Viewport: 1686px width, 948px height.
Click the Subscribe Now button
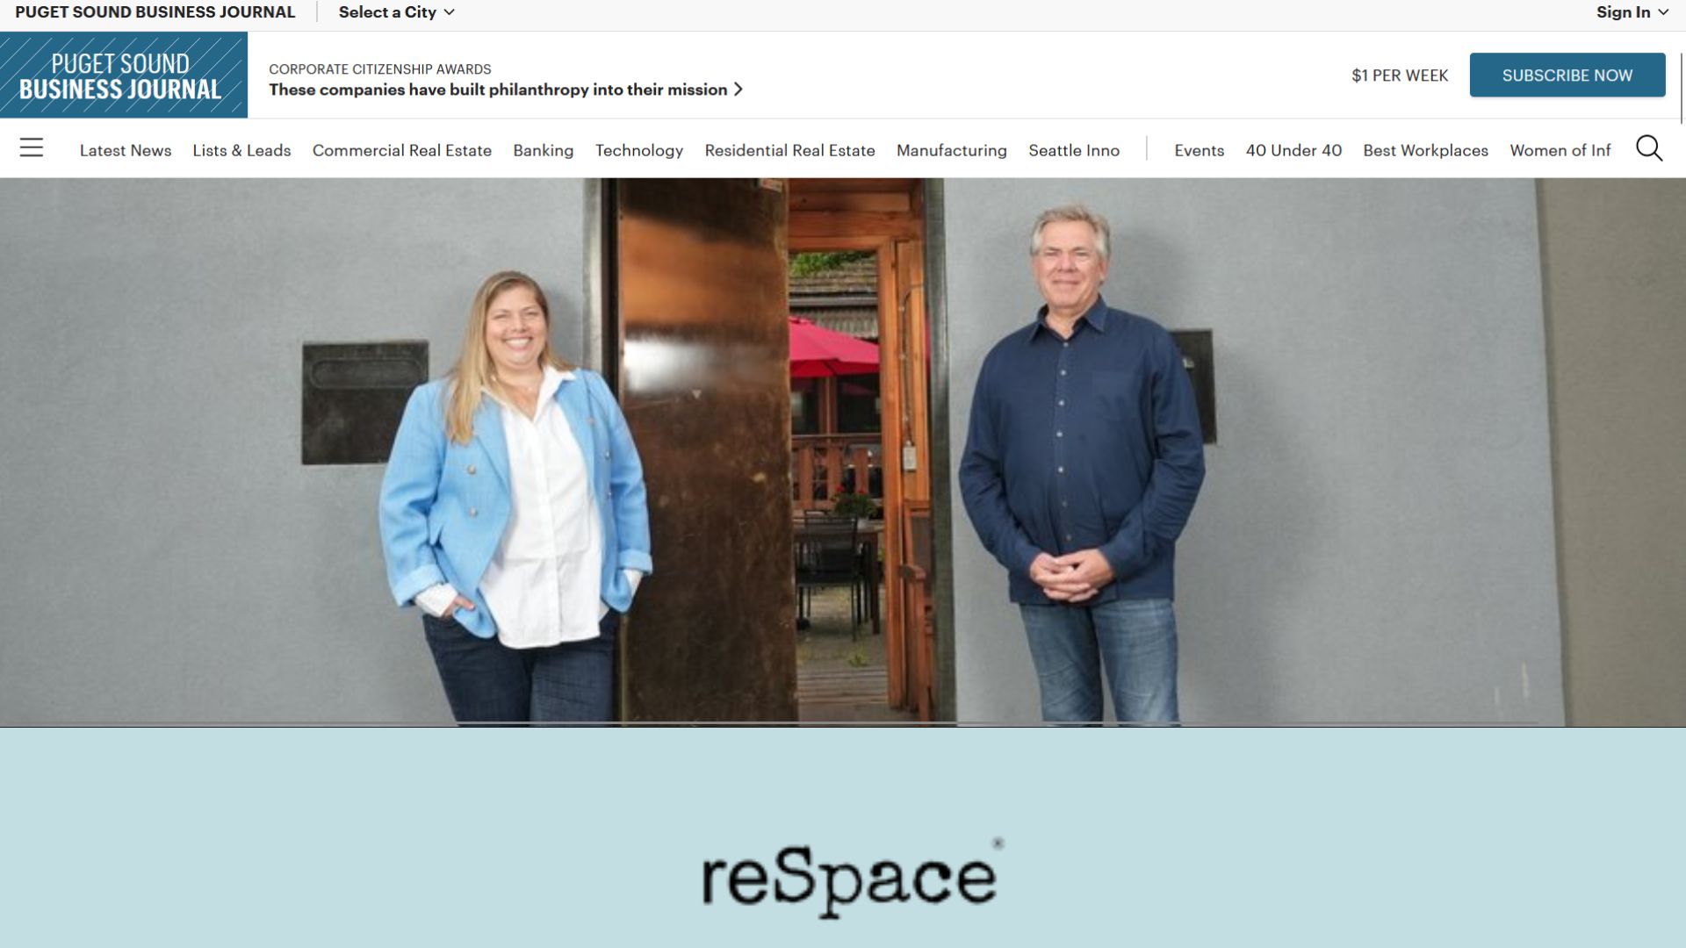(1567, 75)
